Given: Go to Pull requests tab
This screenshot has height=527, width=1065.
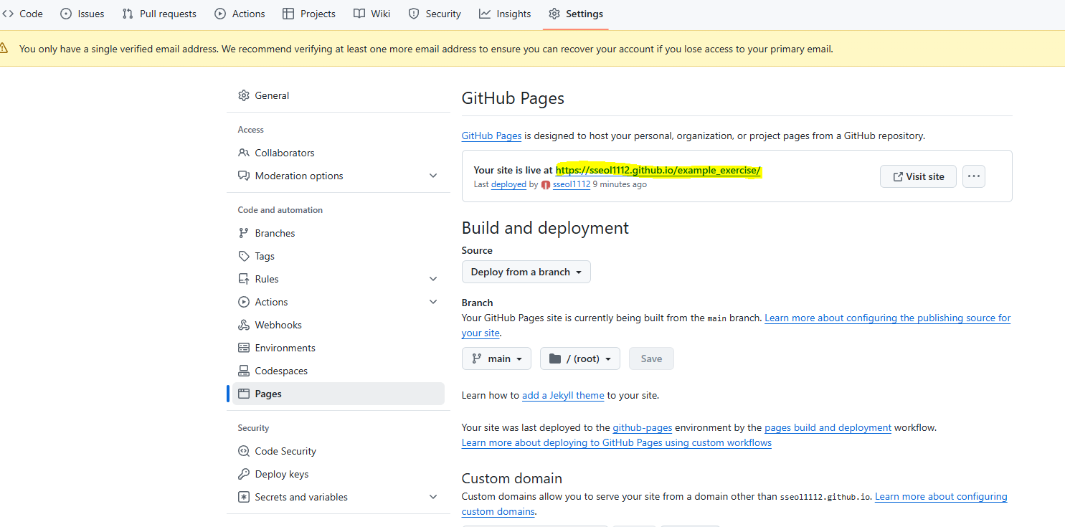Looking at the screenshot, I should (x=159, y=14).
